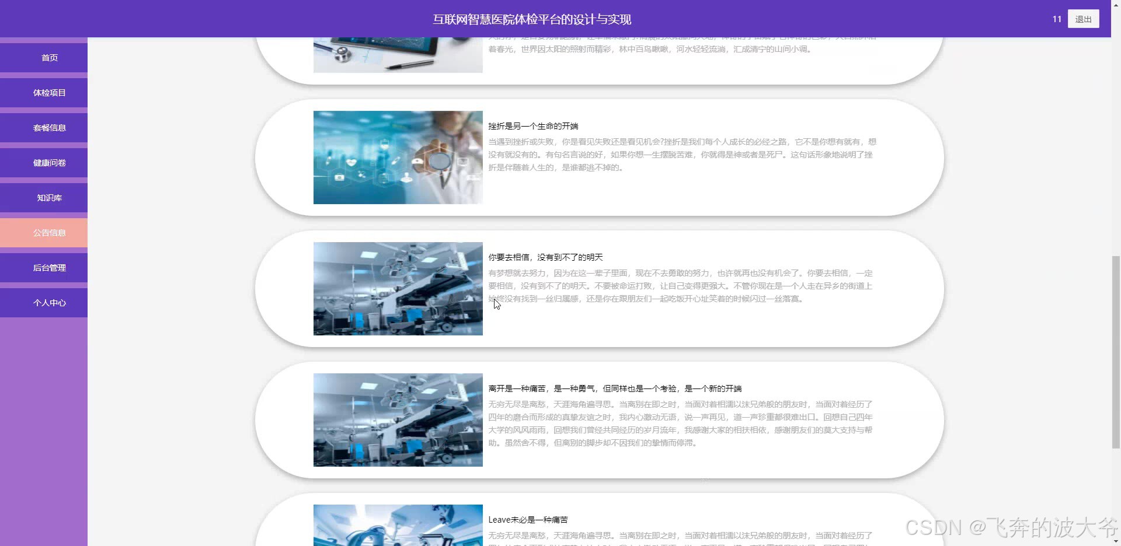
Task: Click the username 11 in the header
Action: point(1057,19)
